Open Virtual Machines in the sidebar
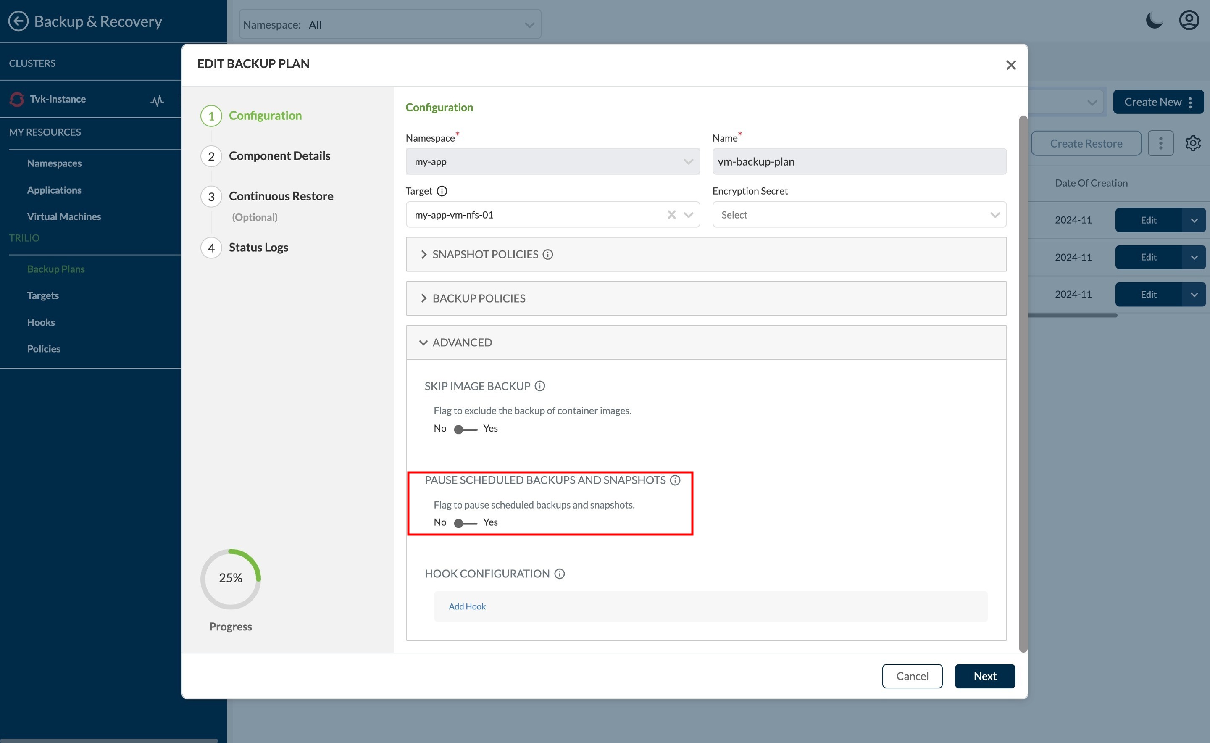 coord(64,216)
